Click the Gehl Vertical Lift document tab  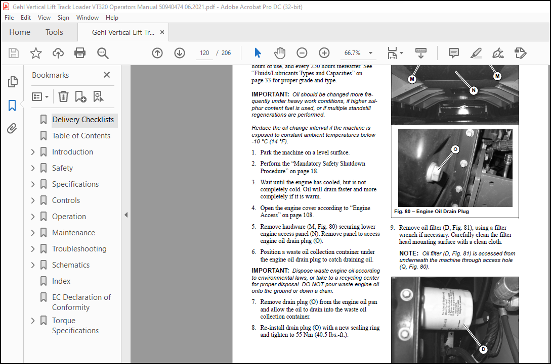coord(123,32)
